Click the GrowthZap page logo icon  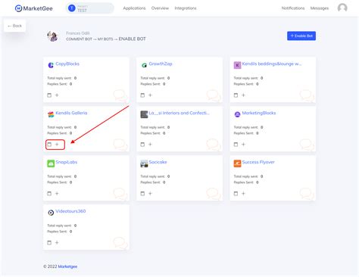pyautogui.click(x=144, y=65)
